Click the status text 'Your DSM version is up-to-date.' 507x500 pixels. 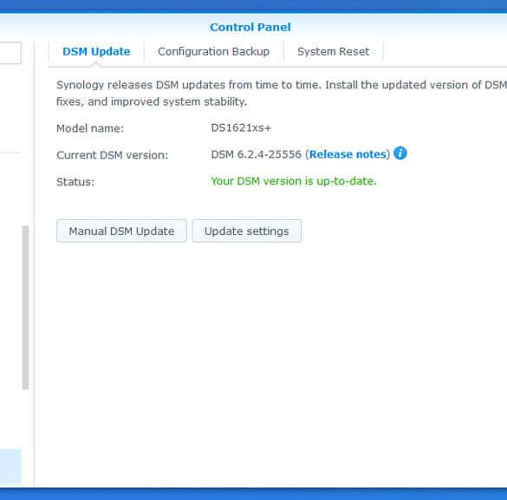click(x=294, y=181)
